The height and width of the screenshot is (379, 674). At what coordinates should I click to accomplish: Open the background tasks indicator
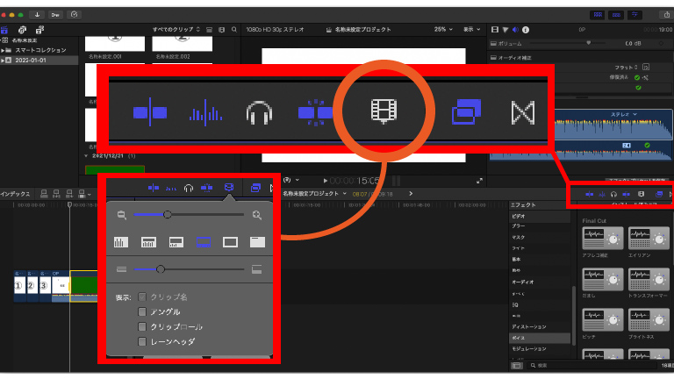point(74,15)
